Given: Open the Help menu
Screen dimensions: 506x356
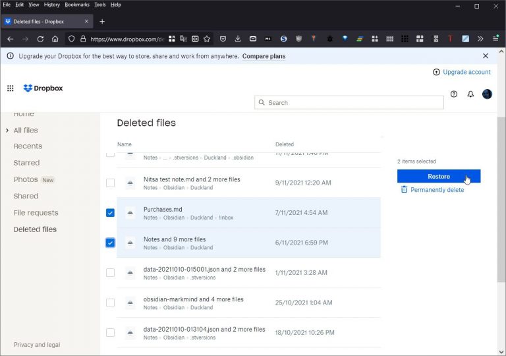Looking at the screenshot, I should 115,5.
